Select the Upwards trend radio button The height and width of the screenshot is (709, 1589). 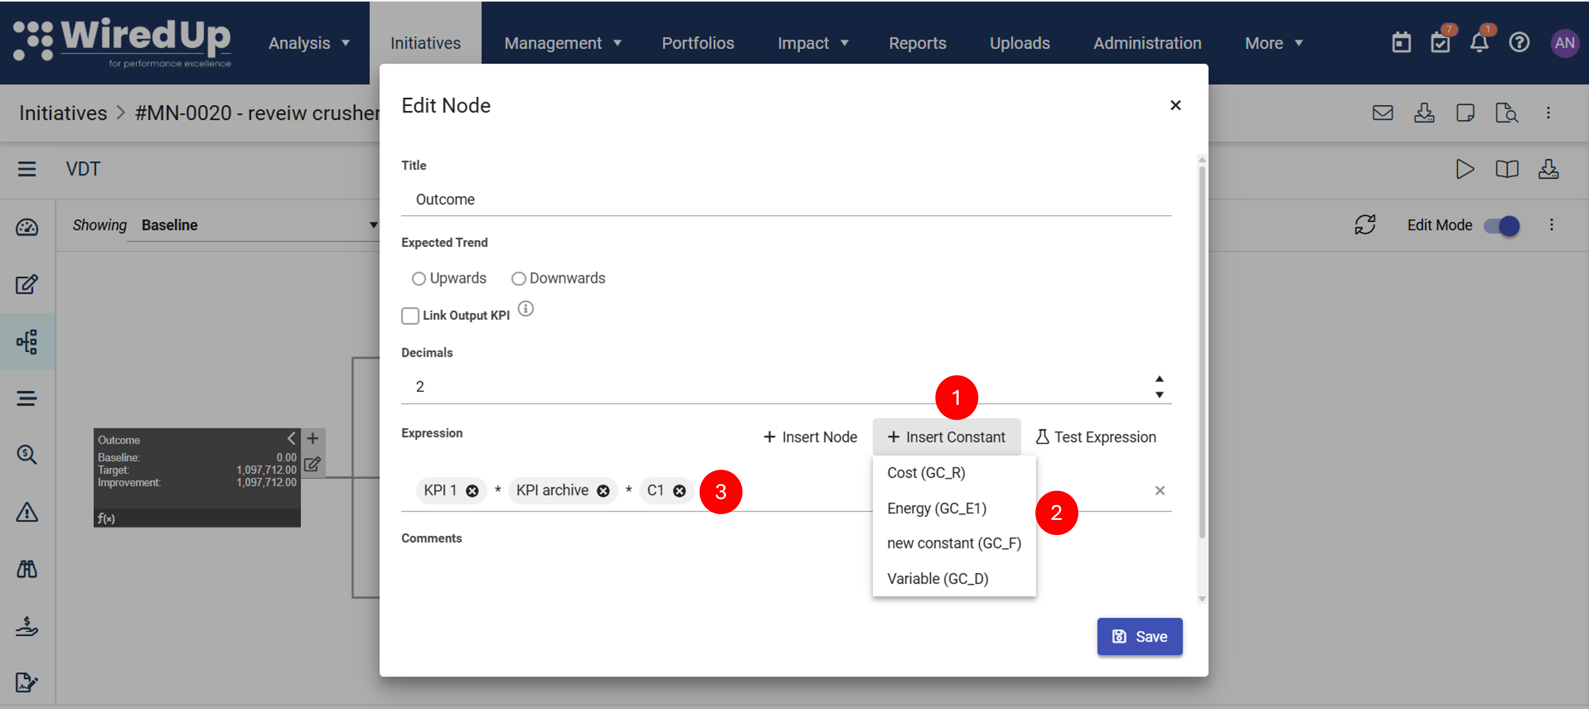click(419, 279)
